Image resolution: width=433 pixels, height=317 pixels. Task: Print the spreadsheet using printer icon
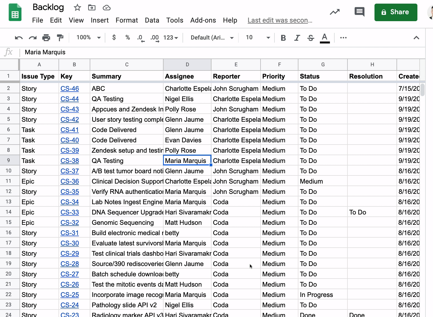pos(46,38)
